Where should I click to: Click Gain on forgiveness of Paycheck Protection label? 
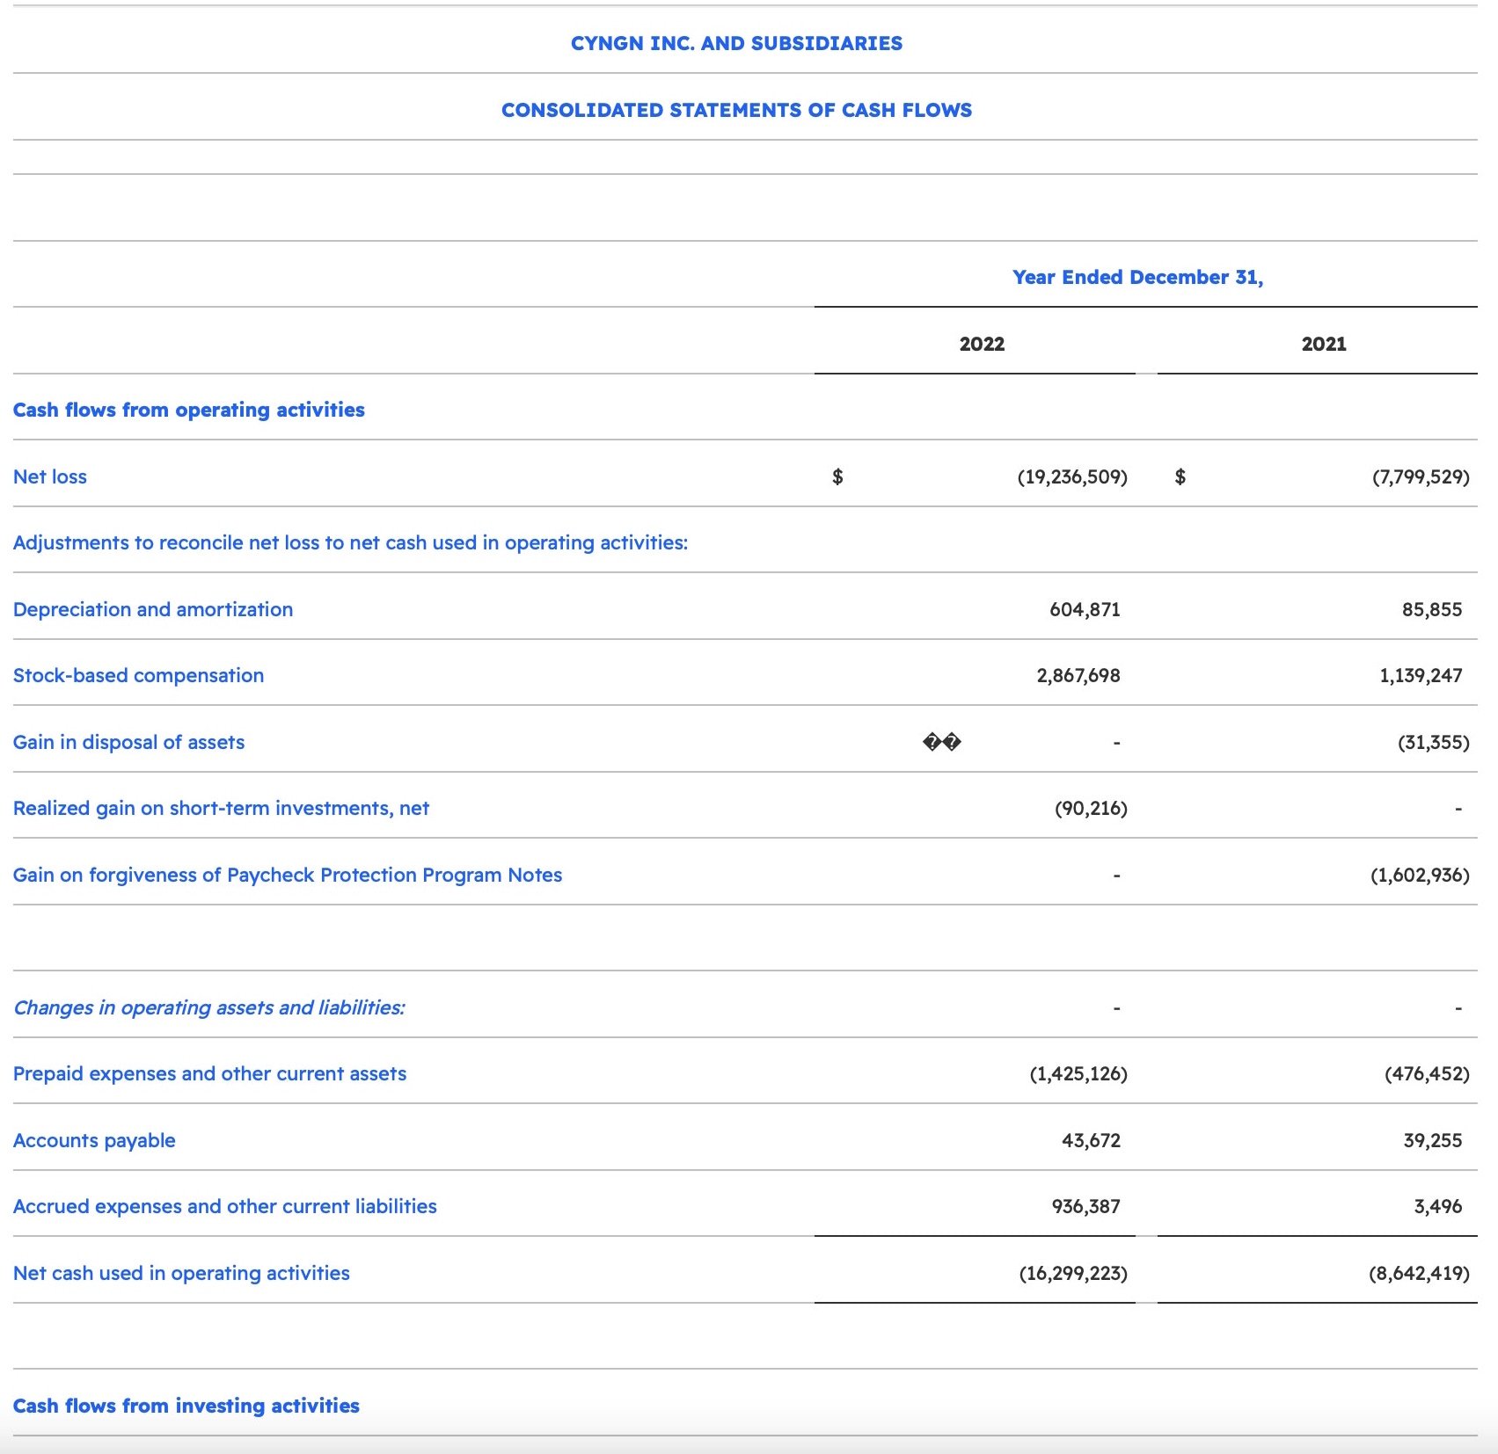pos(288,875)
